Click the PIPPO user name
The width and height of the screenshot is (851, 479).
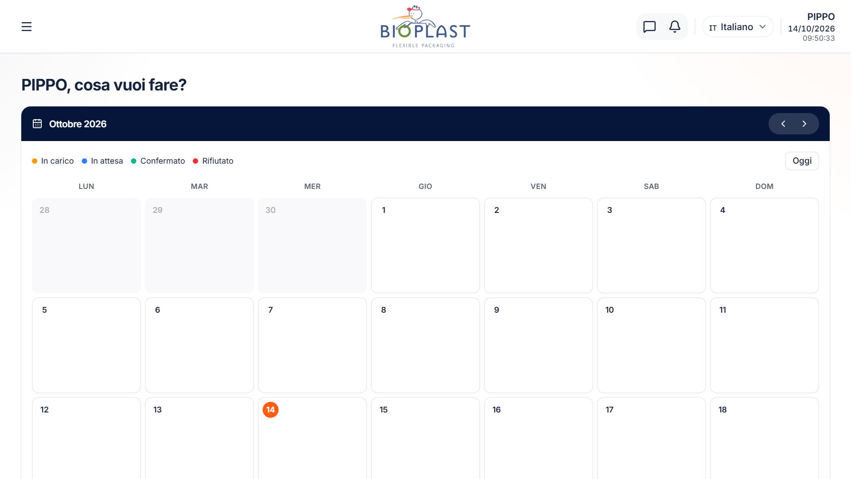click(x=821, y=17)
